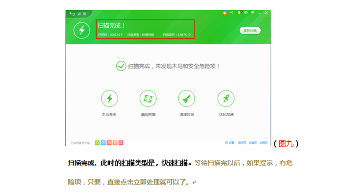Screen dimensions: 348x195
Task: Click the large lightning scan icon in header
Action: pyautogui.click(x=81, y=30)
